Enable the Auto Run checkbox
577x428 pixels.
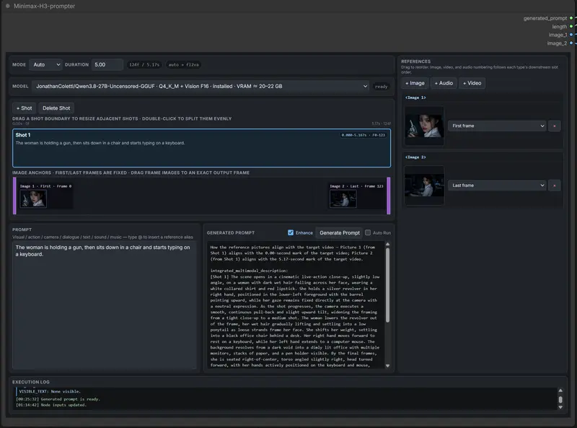click(368, 233)
